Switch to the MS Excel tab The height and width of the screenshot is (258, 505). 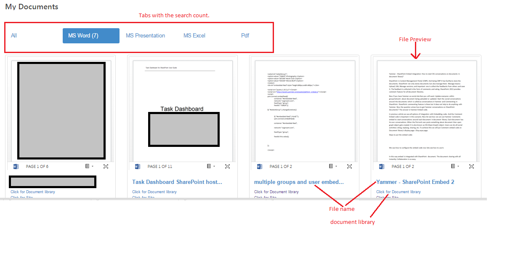(194, 36)
